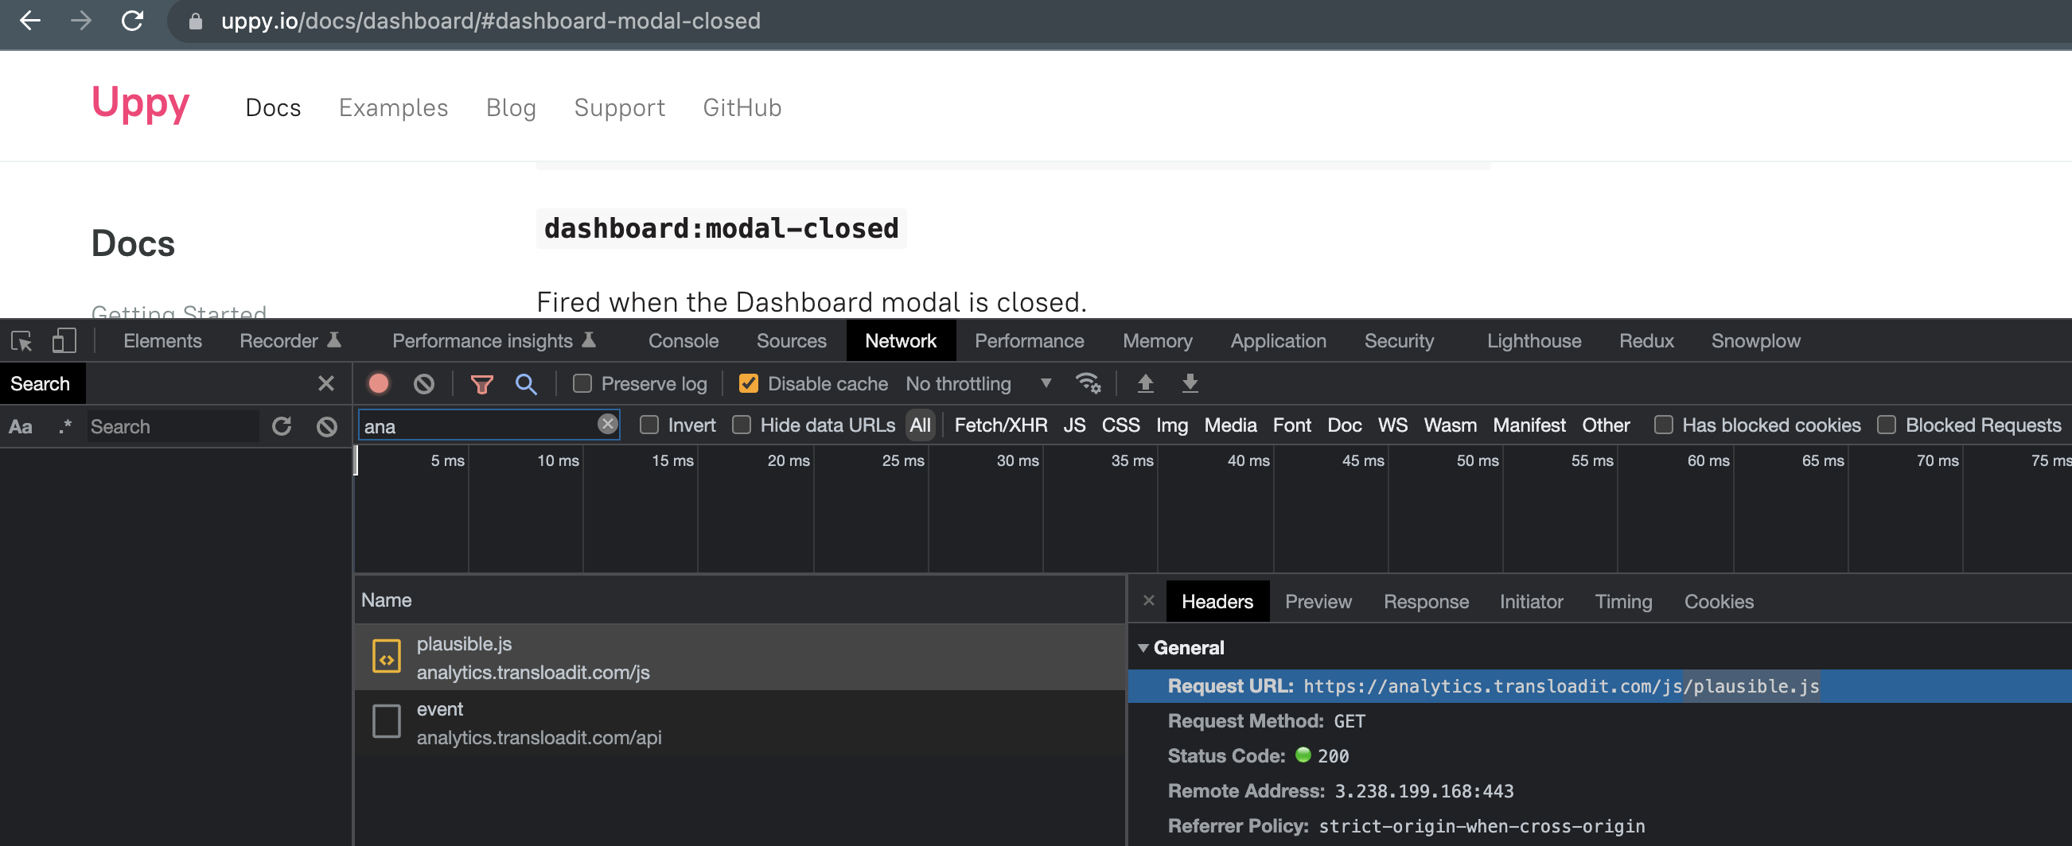Enable Preserve log
Image resolution: width=2072 pixels, height=846 pixels.
(582, 384)
